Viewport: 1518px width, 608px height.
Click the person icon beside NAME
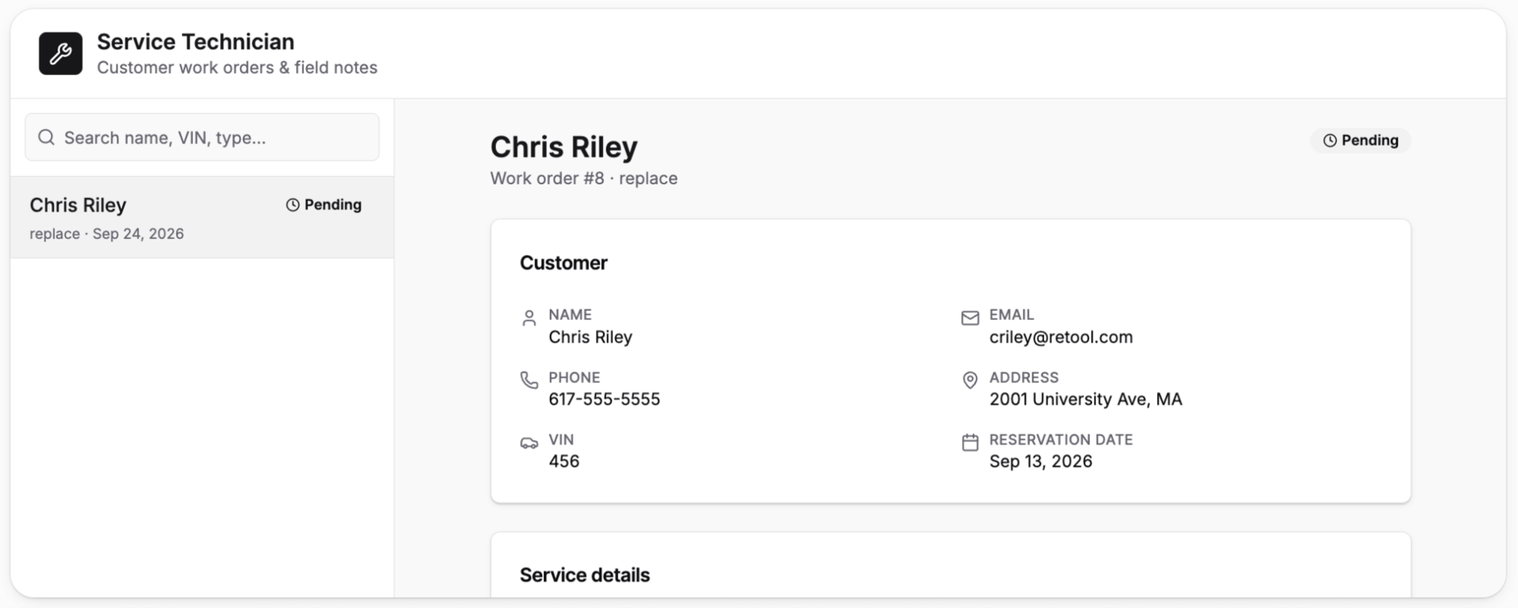[x=529, y=317]
